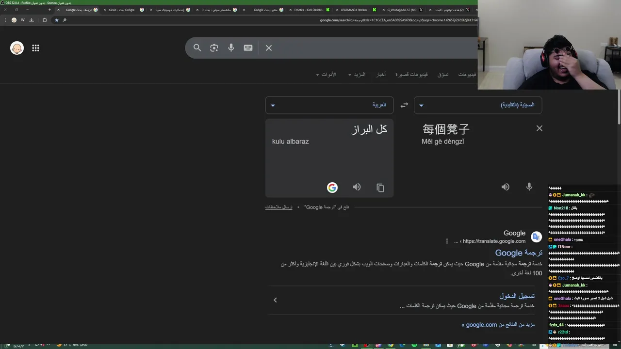
Task: Start voice search with search bar microphone
Action: (x=231, y=48)
